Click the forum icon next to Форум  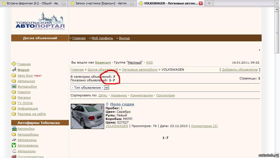click(14, 70)
